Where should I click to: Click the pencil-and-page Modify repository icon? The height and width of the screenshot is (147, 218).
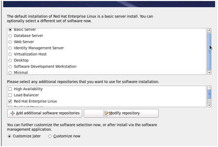pos(106,113)
